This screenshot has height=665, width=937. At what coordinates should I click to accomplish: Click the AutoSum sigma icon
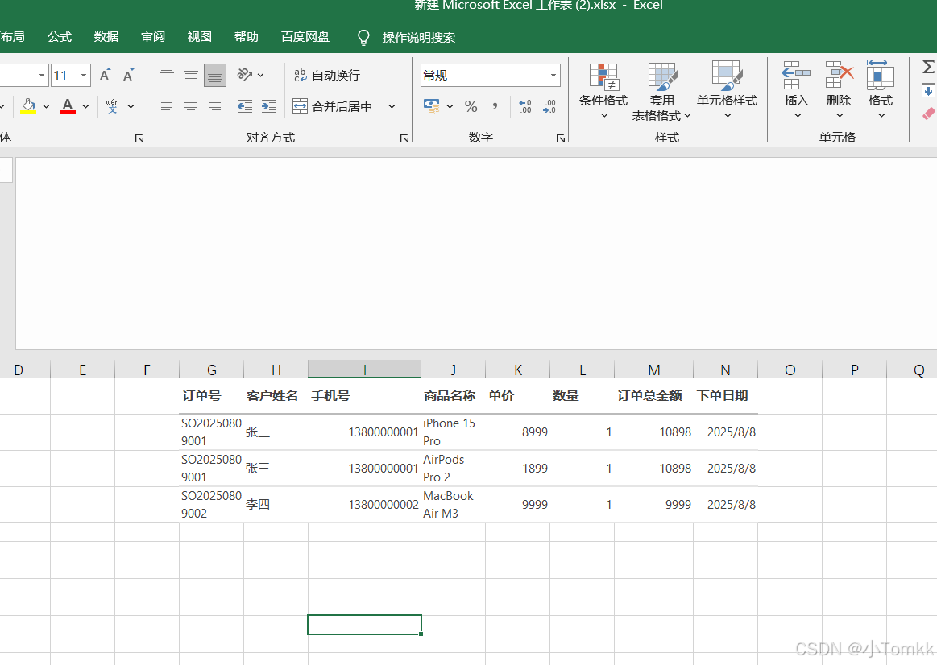pyautogui.click(x=928, y=67)
